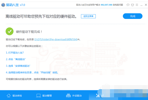Open the hamburger main menu icon
This screenshot has height=100, width=148.
tap(137, 5)
